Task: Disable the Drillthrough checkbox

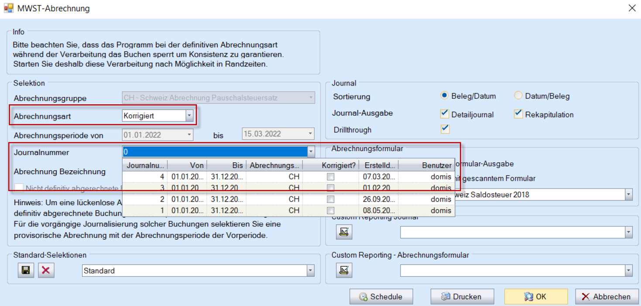Action: (x=445, y=129)
